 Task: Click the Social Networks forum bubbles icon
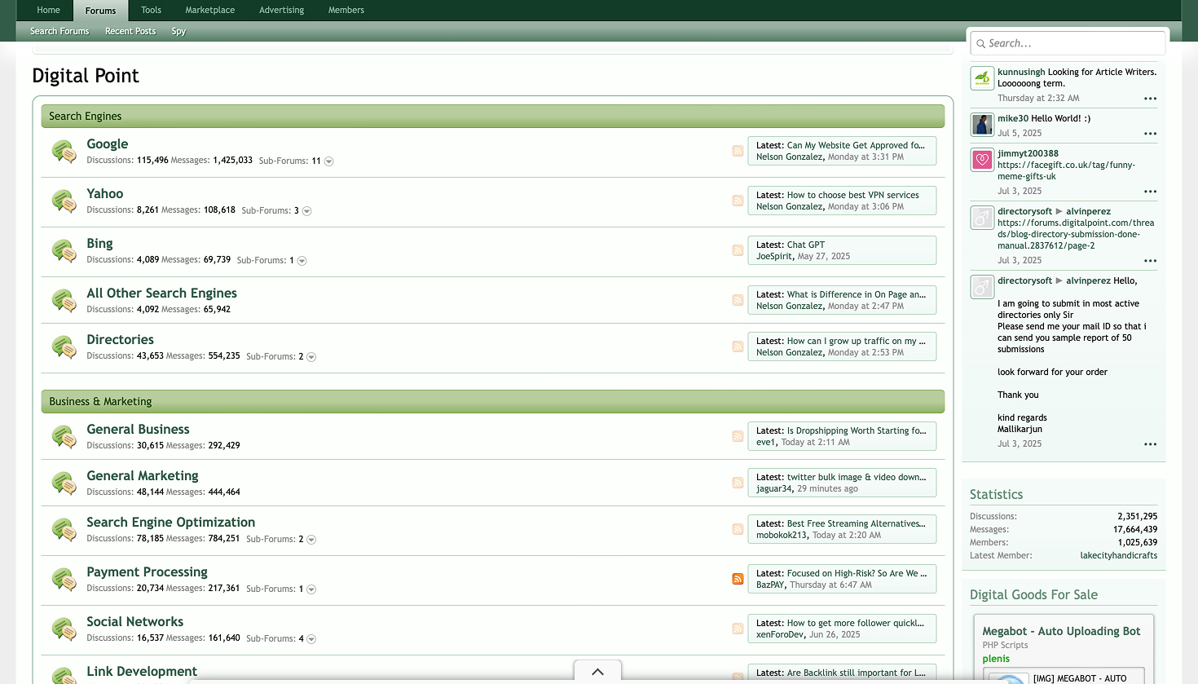64,629
